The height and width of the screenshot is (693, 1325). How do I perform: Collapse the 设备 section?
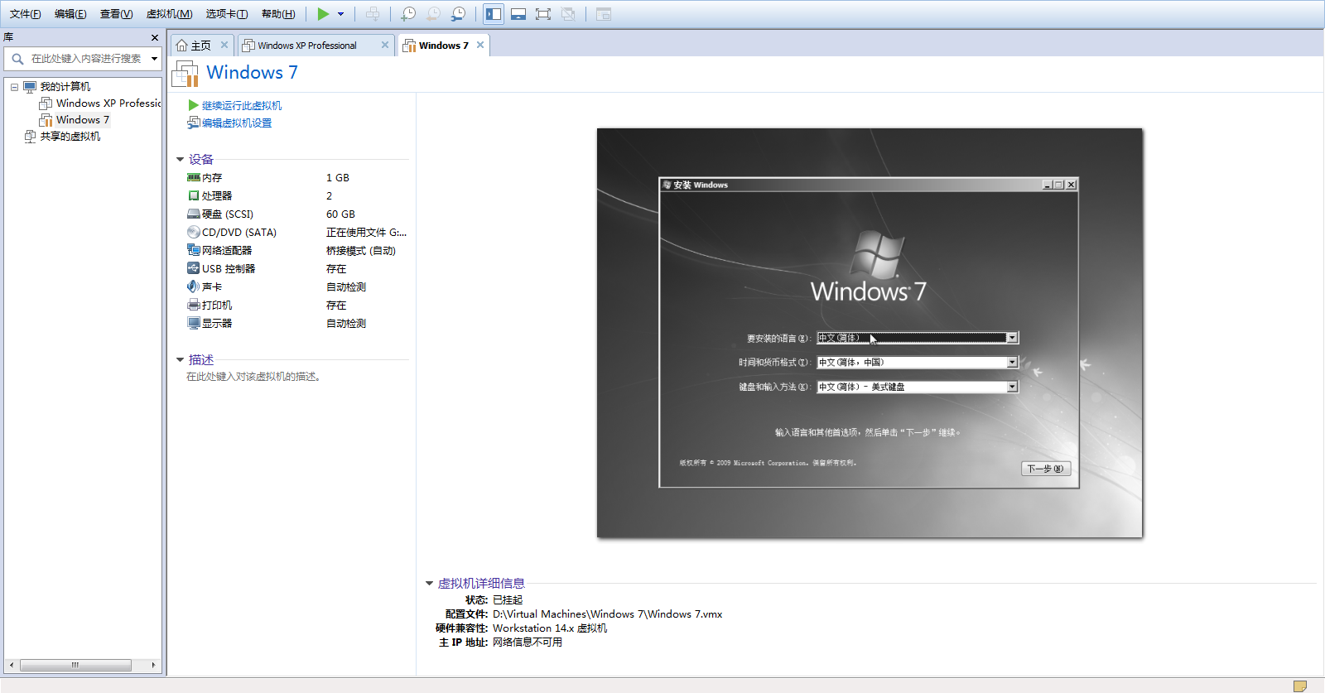pyautogui.click(x=180, y=159)
